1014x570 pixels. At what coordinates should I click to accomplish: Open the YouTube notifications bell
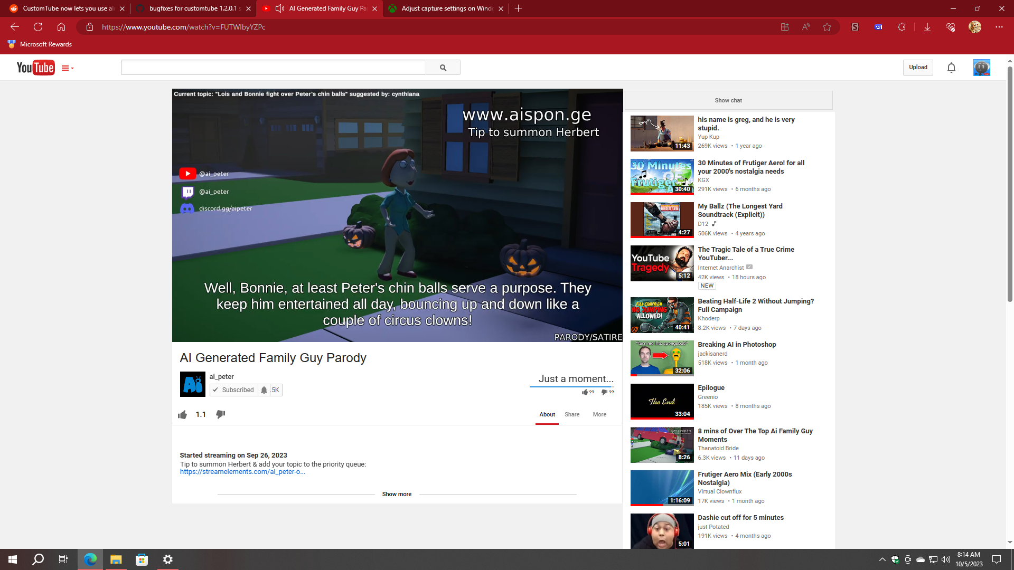tap(951, 68)
